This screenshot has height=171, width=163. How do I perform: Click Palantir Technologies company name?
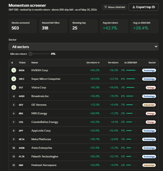coord(45,156)
